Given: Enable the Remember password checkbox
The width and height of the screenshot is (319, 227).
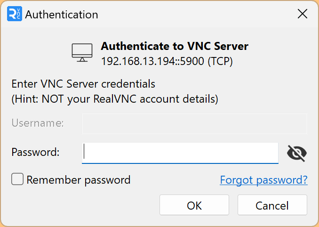Looking at the screenshot, I should pos(17,179).
